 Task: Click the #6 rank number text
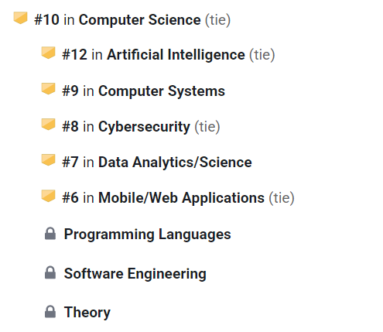click(70, 198)
